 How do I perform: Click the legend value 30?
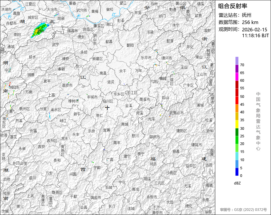(242, 129)
